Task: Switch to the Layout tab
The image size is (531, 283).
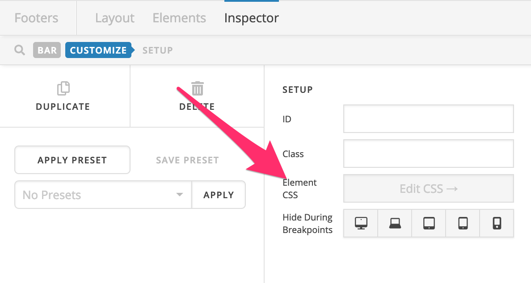Action: click(115, 18)
